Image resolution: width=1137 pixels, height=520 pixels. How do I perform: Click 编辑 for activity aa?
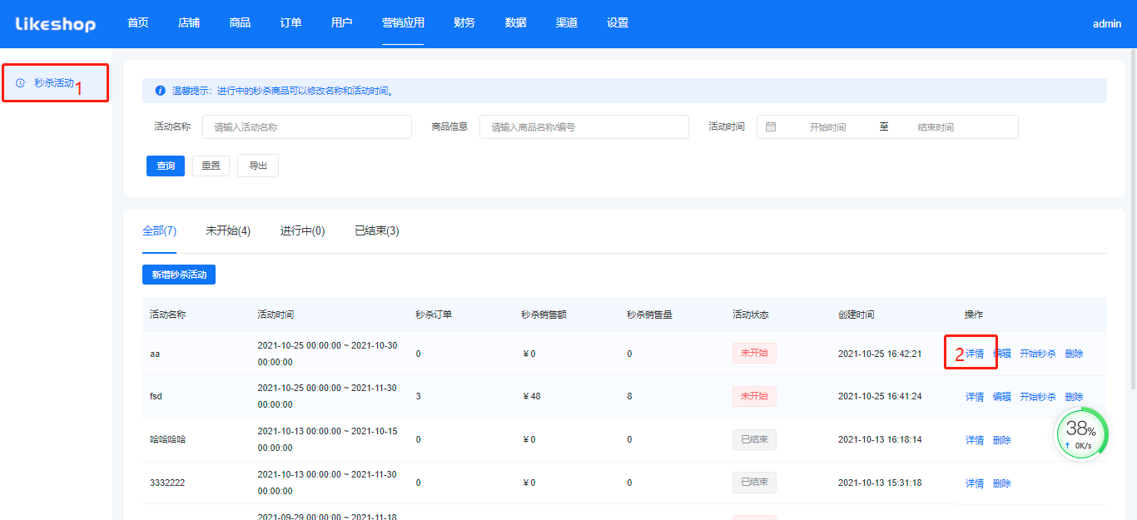[1002, 354]
